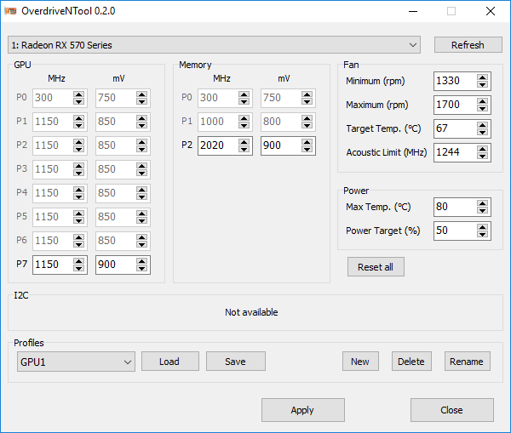Click the Refresh button
The width and height of the screenshot is (511, 433).
(468, 45)
